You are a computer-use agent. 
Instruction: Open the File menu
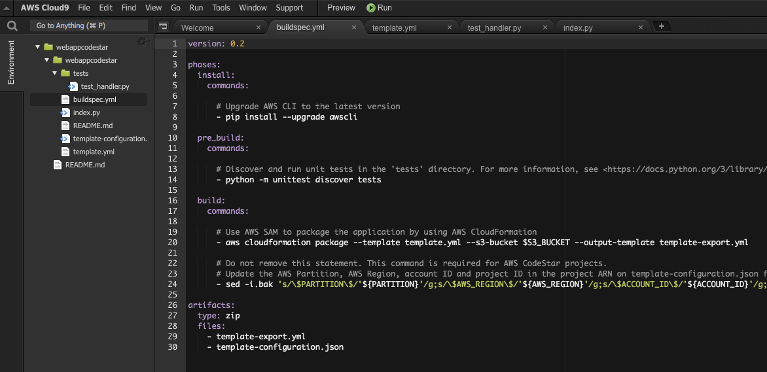(x=84, y=8)
